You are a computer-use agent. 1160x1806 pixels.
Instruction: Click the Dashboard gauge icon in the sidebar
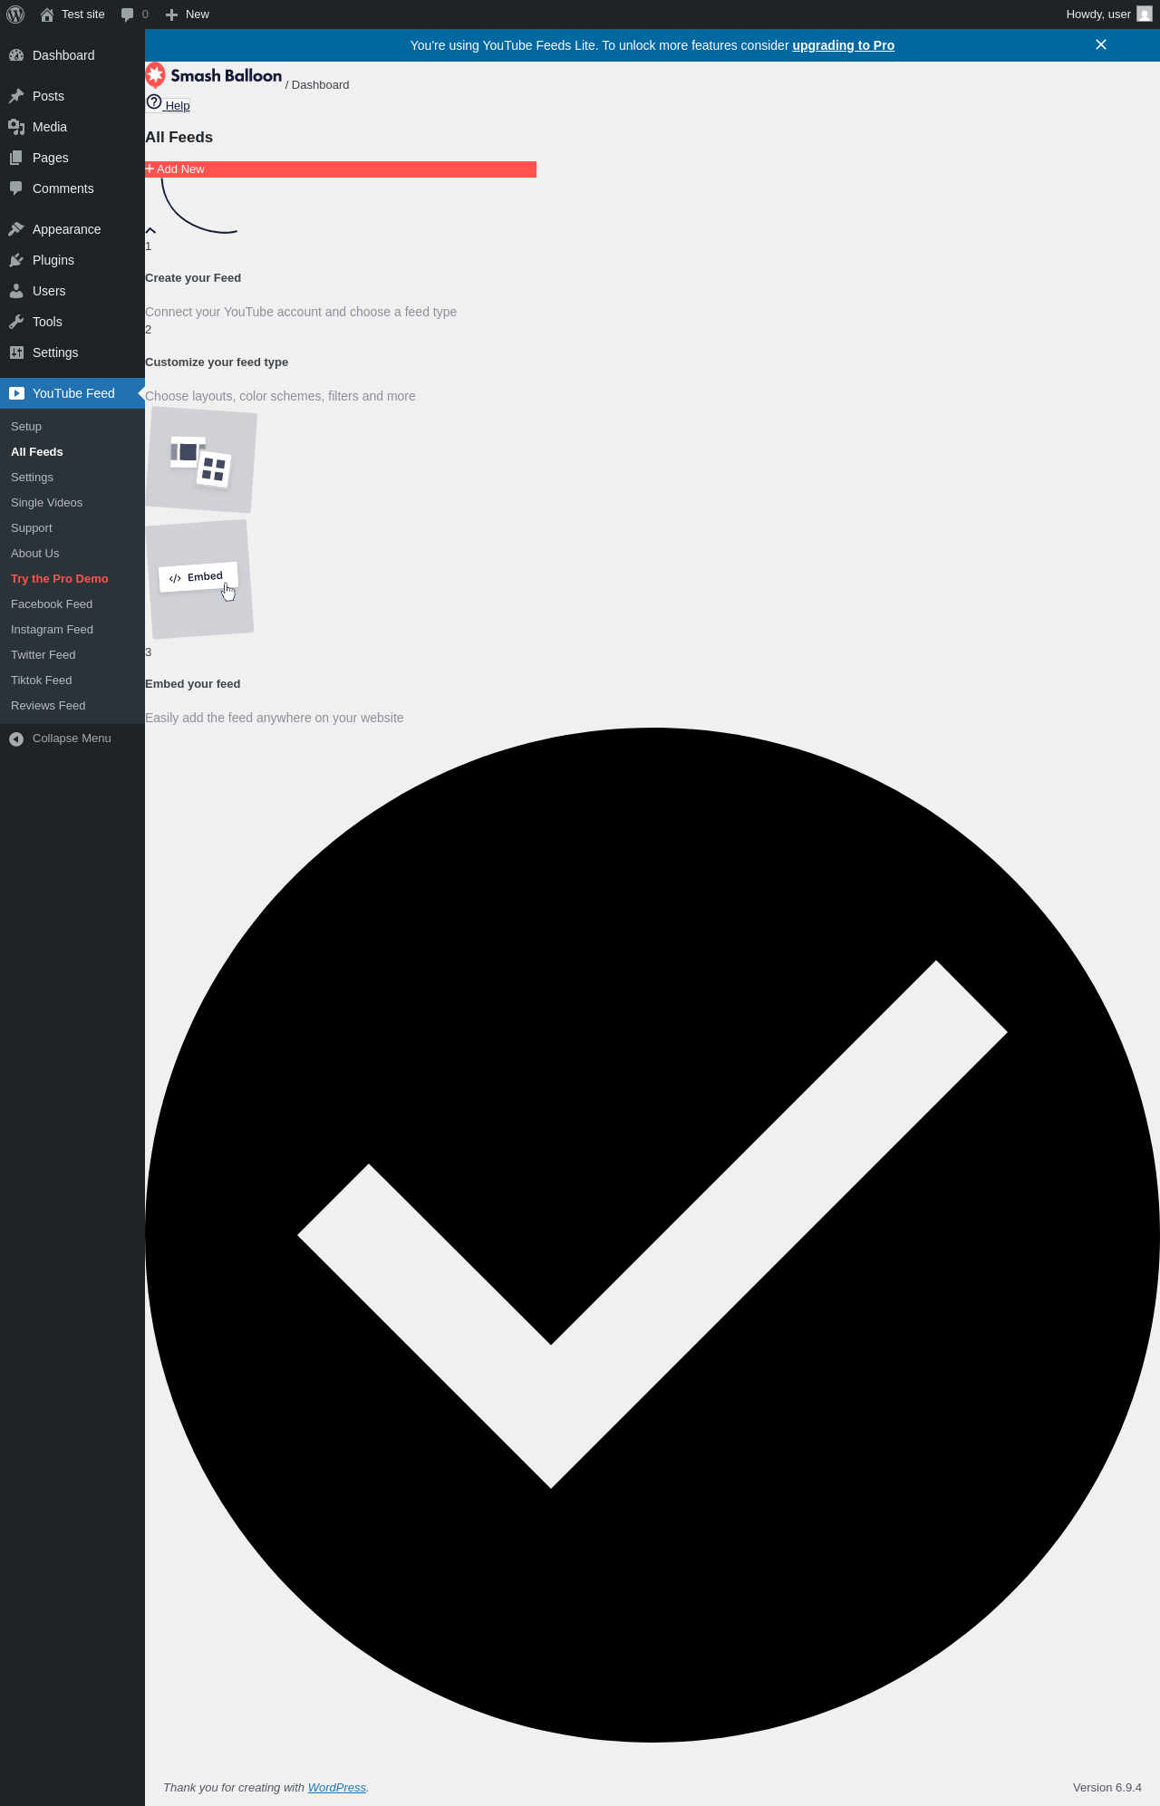pos(16,55)
